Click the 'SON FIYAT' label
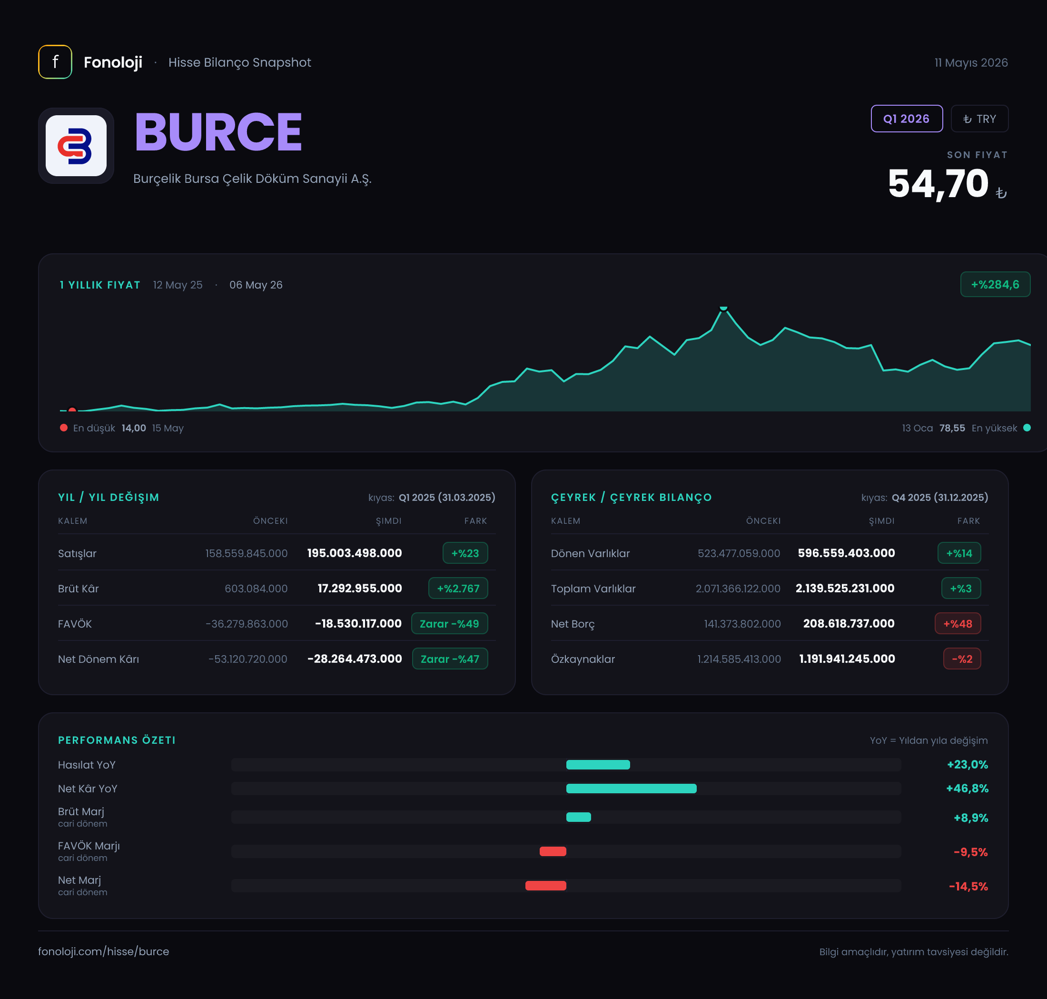 pyautogui.click(x=977, y=154)
